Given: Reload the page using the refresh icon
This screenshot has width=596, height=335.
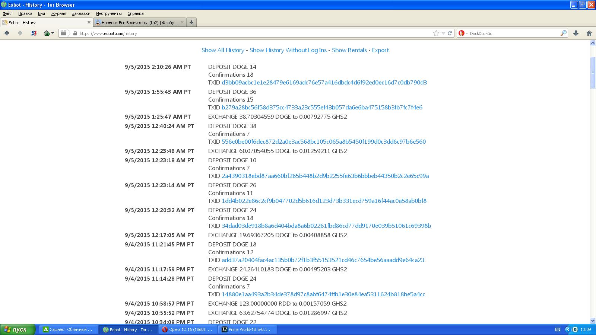Looking at the screenshot, I should 450,33.
